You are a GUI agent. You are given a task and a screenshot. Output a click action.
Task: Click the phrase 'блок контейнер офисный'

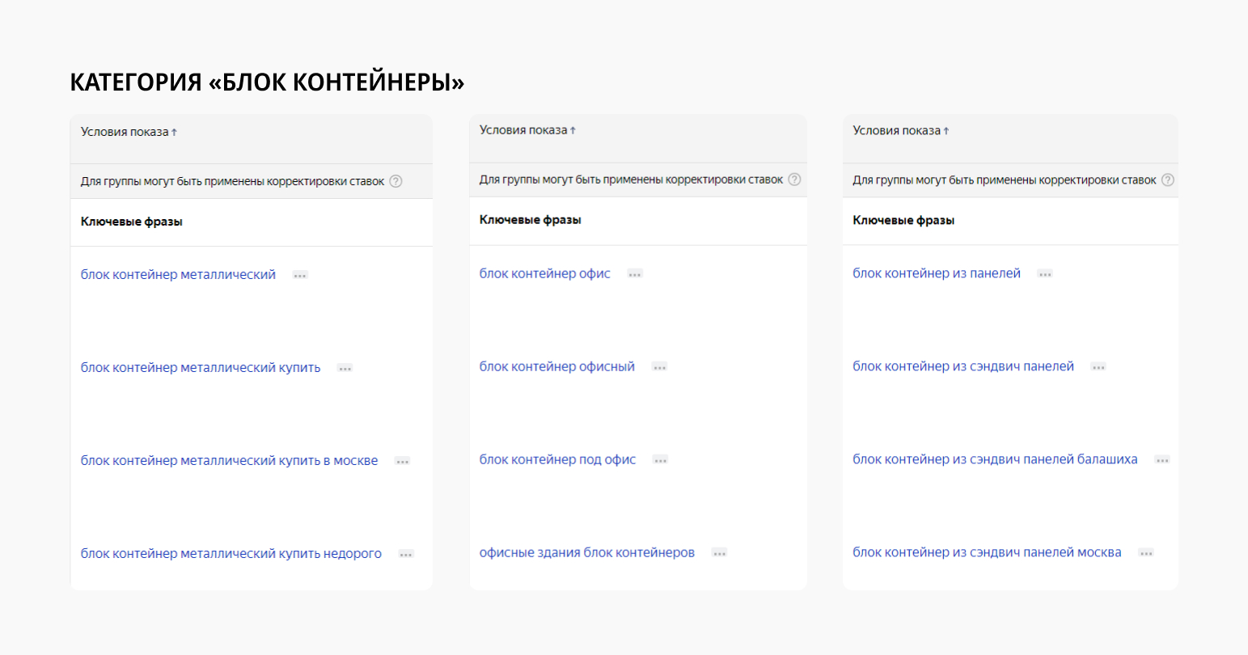[556, 366]
